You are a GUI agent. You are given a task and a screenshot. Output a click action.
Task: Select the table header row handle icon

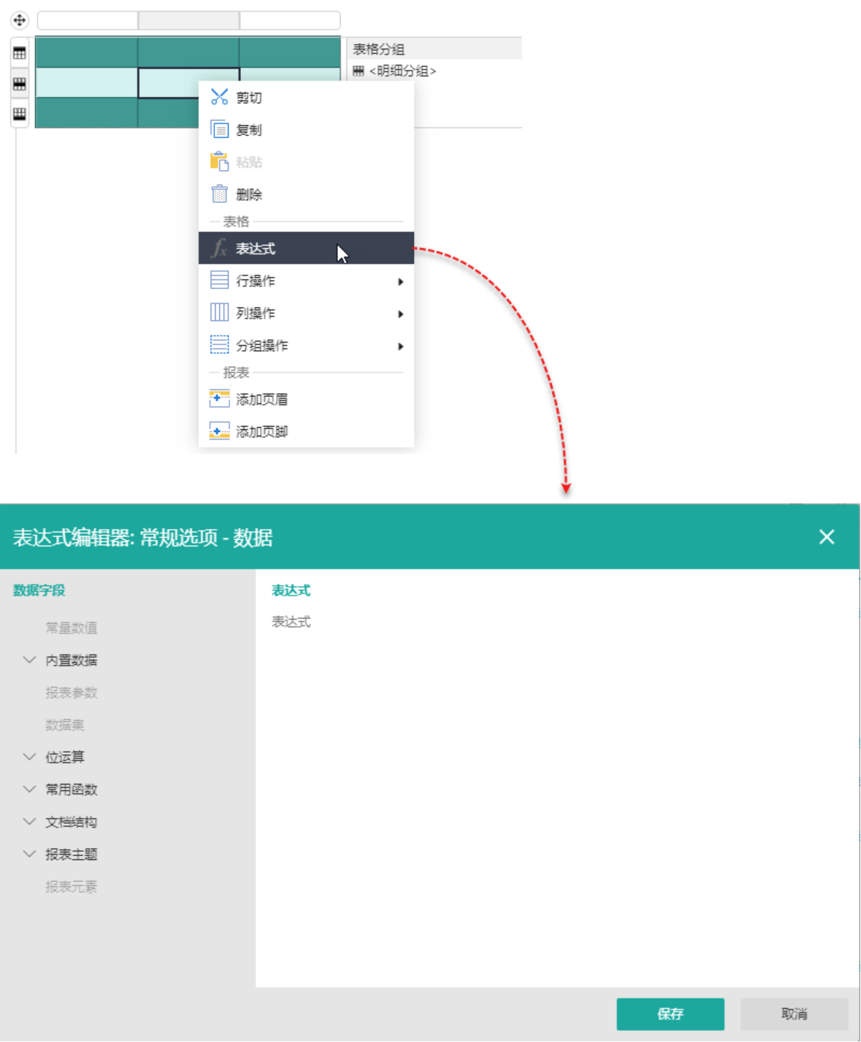pos(19,53)
